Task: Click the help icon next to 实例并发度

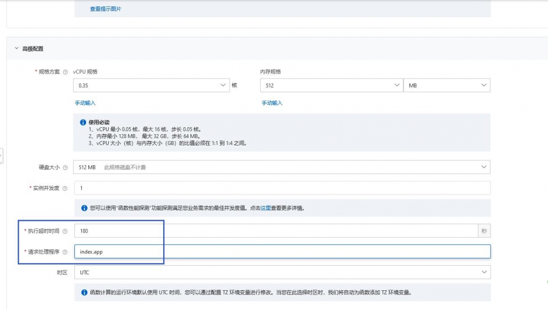Action: coord(65,189)
